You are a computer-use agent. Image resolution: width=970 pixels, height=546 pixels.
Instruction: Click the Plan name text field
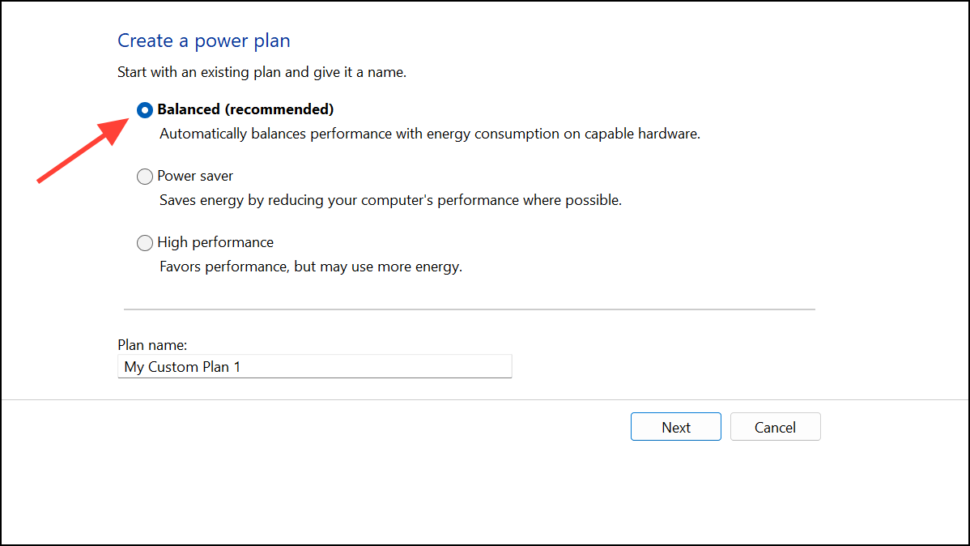click(314, 366)
